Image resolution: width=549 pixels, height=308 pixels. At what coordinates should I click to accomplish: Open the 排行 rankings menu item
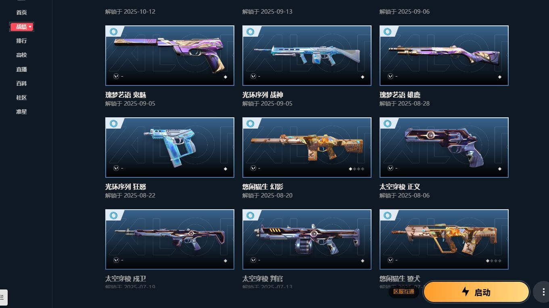(x=21, y=41)
